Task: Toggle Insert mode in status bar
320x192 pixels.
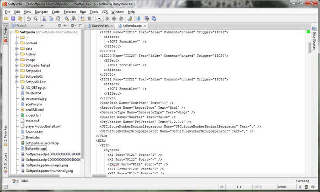Action: (x=282, y=187)
